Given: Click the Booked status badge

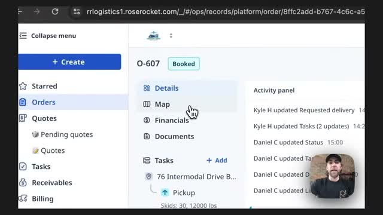Looking at the screenshot, I should tap(184, 64).
